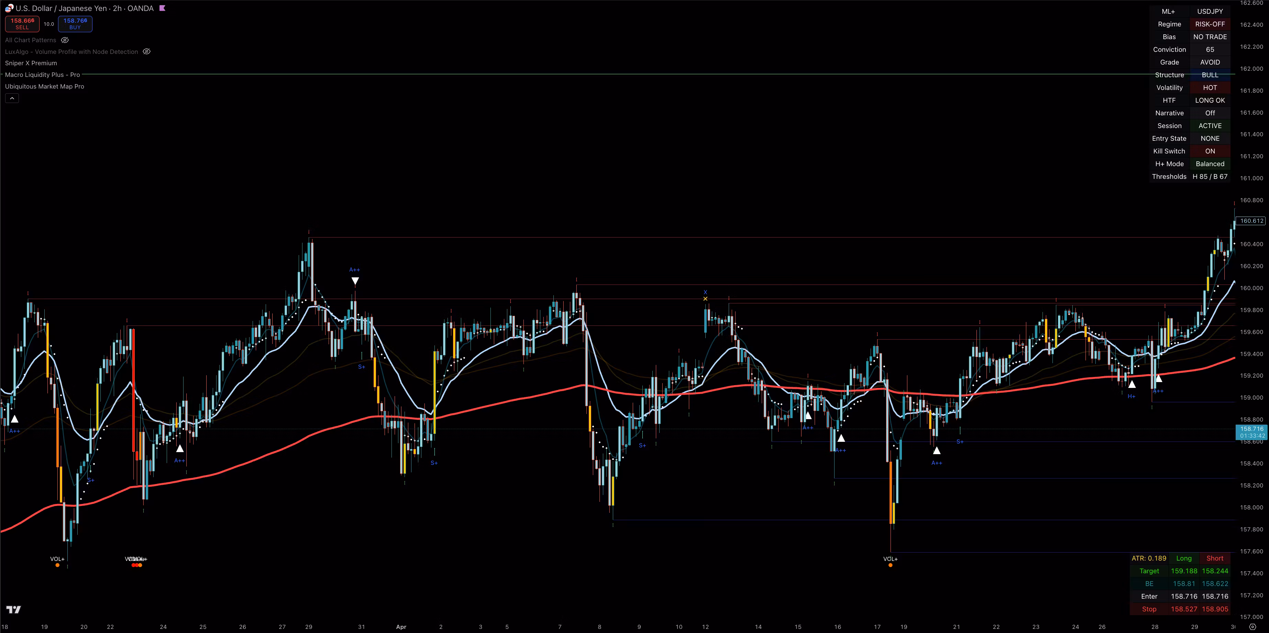Viewport: 1269px width, 633px height.
Task: Click the pink flag icon beside OANDA
Action: click(162, 8)
